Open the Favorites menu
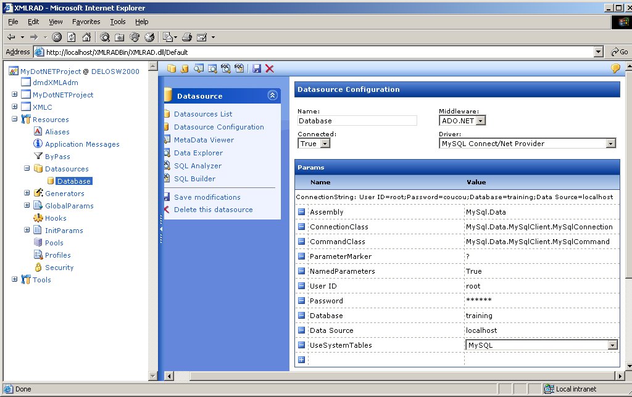 click(x=86, y=22)
